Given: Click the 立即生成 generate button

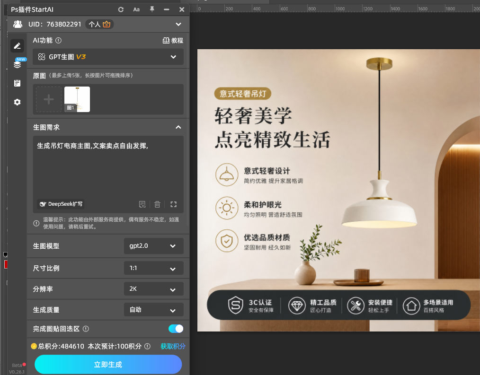Looking at the screenshot, I should [x=108, y=364].
